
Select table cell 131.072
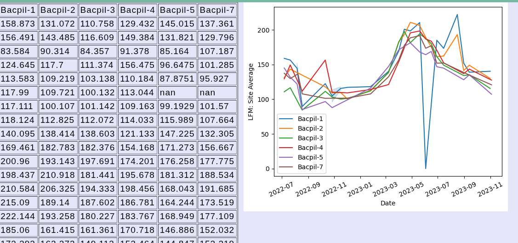tap(58, 24)
